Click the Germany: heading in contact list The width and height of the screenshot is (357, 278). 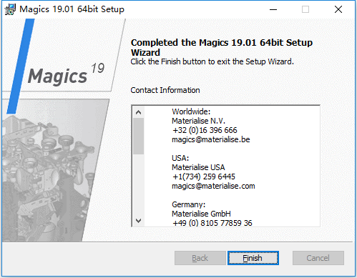tap(189, 204)
